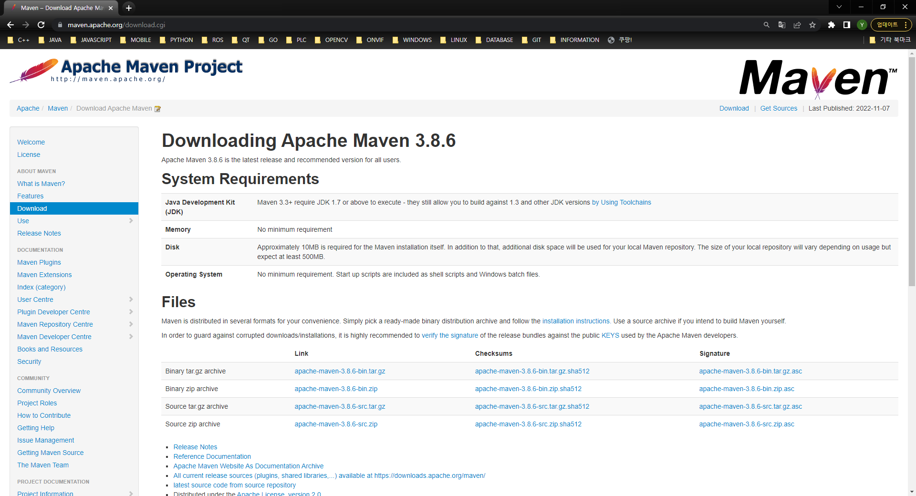
Task: Open the QT bookmarks folder
Action: pyautogui.click(x=241, y=40)
